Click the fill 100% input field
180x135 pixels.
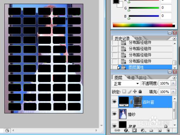[165, 92]
